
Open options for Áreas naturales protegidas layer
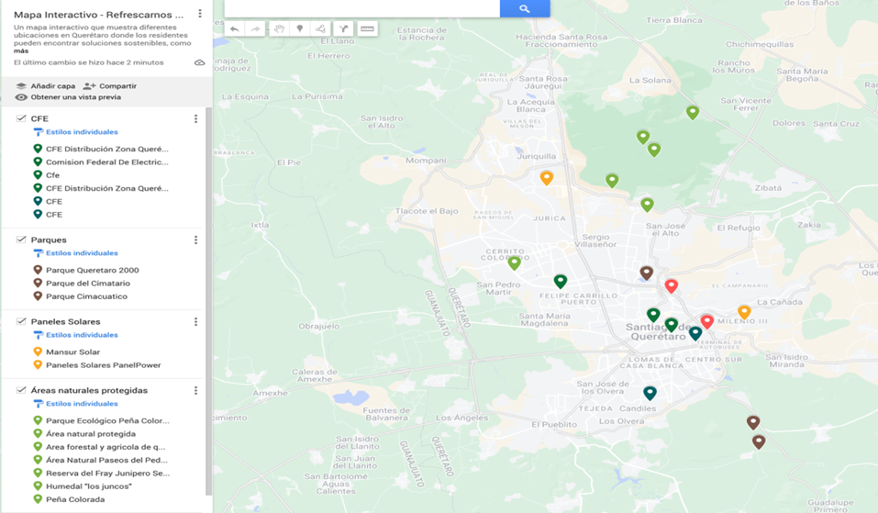pos(195,390)
